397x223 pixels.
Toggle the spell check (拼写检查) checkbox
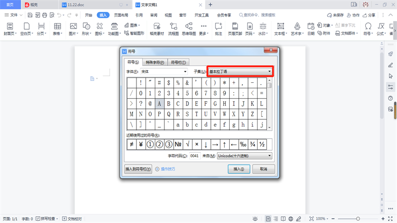click(x=38, y=219)
